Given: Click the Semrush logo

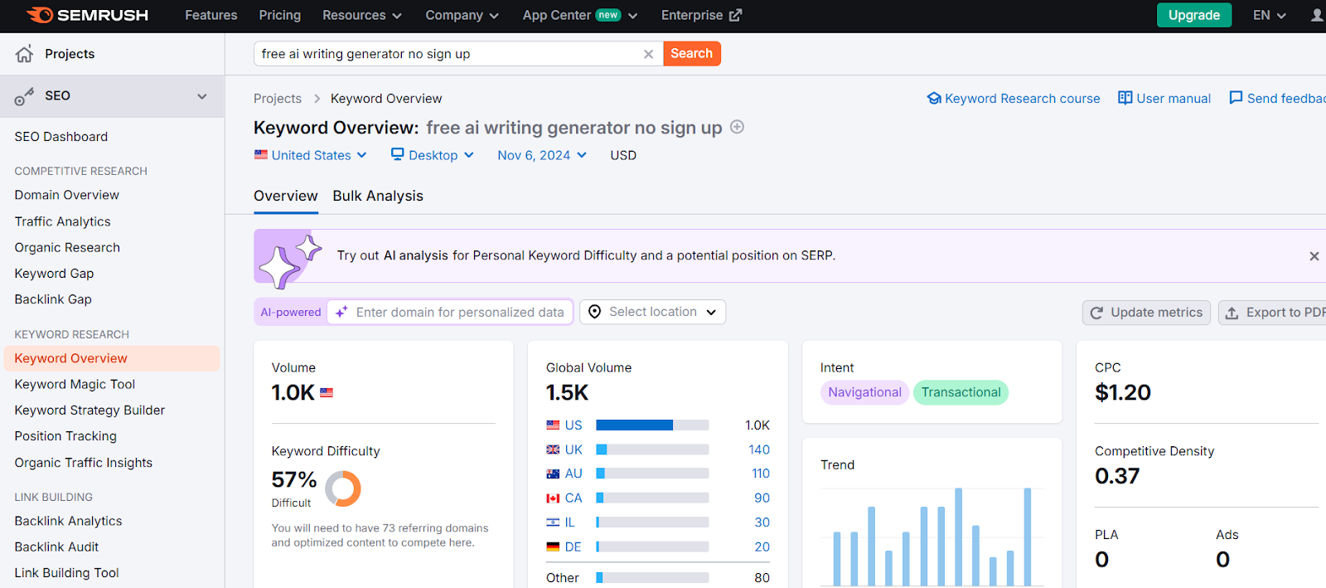Looking at the screenshot, I should [87, 15].
